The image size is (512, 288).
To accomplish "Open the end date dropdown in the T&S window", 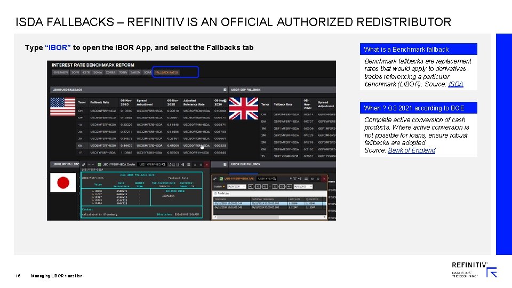I will [x=310, y=187].
